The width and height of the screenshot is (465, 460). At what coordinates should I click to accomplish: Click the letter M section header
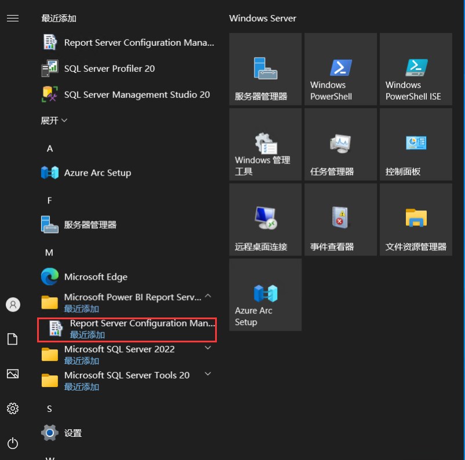pos(49,253)
